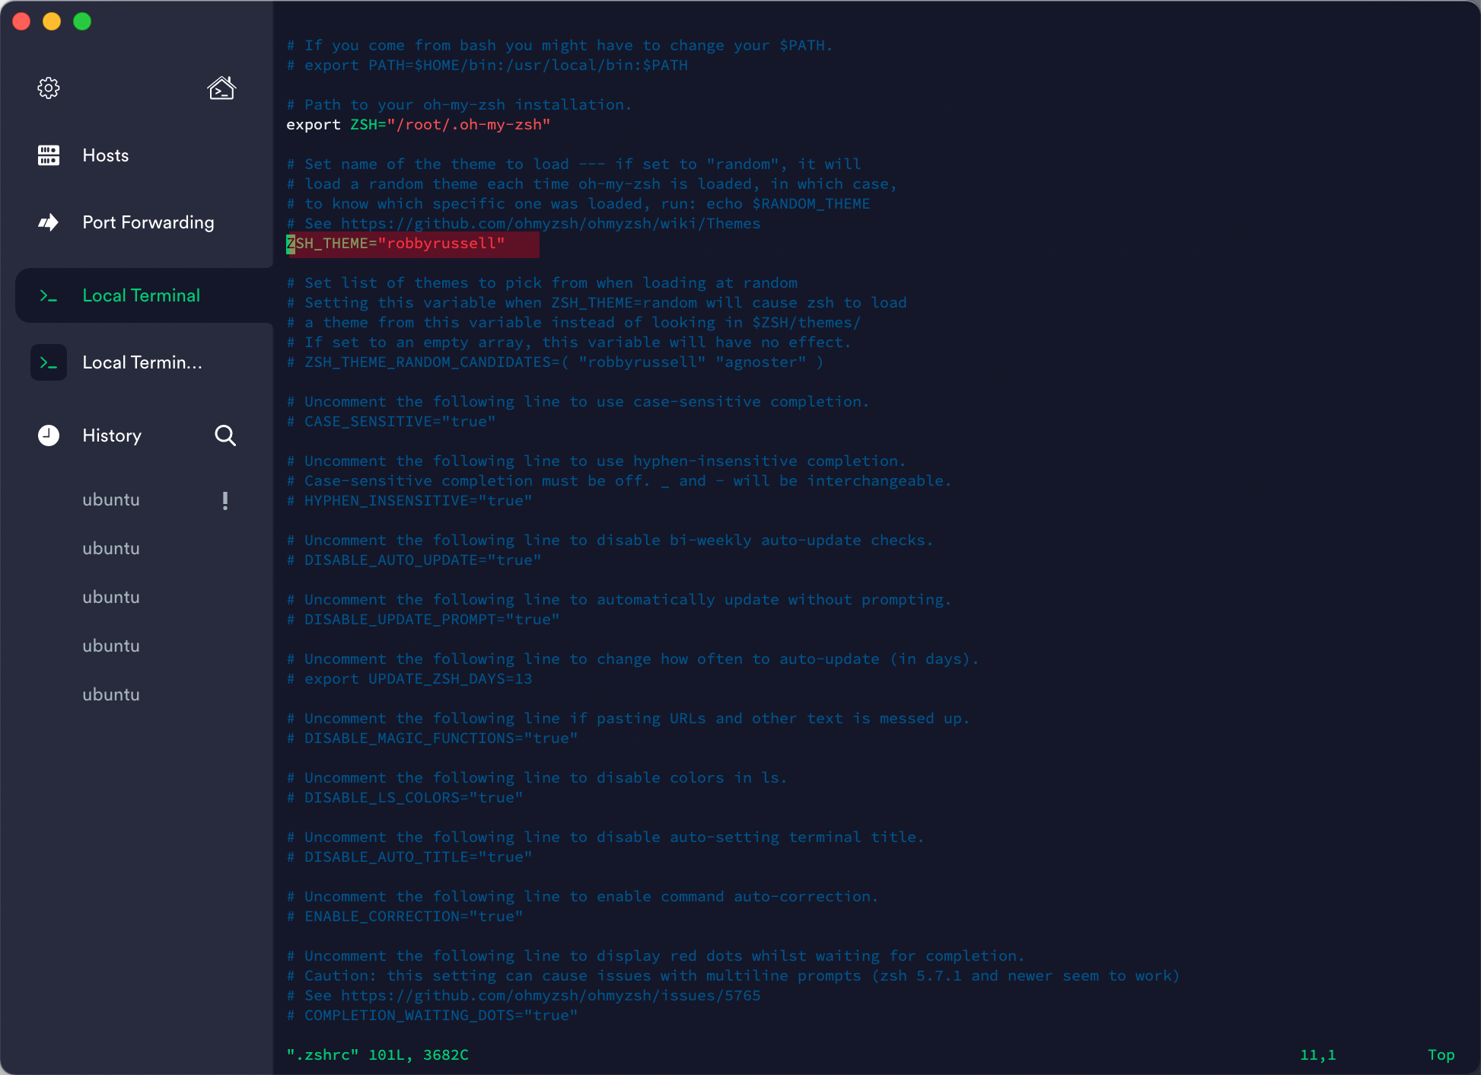Click the highlighted ZSH_THEME line
The width and height of the screenshot is (1481, 1075).
point(412,244)
